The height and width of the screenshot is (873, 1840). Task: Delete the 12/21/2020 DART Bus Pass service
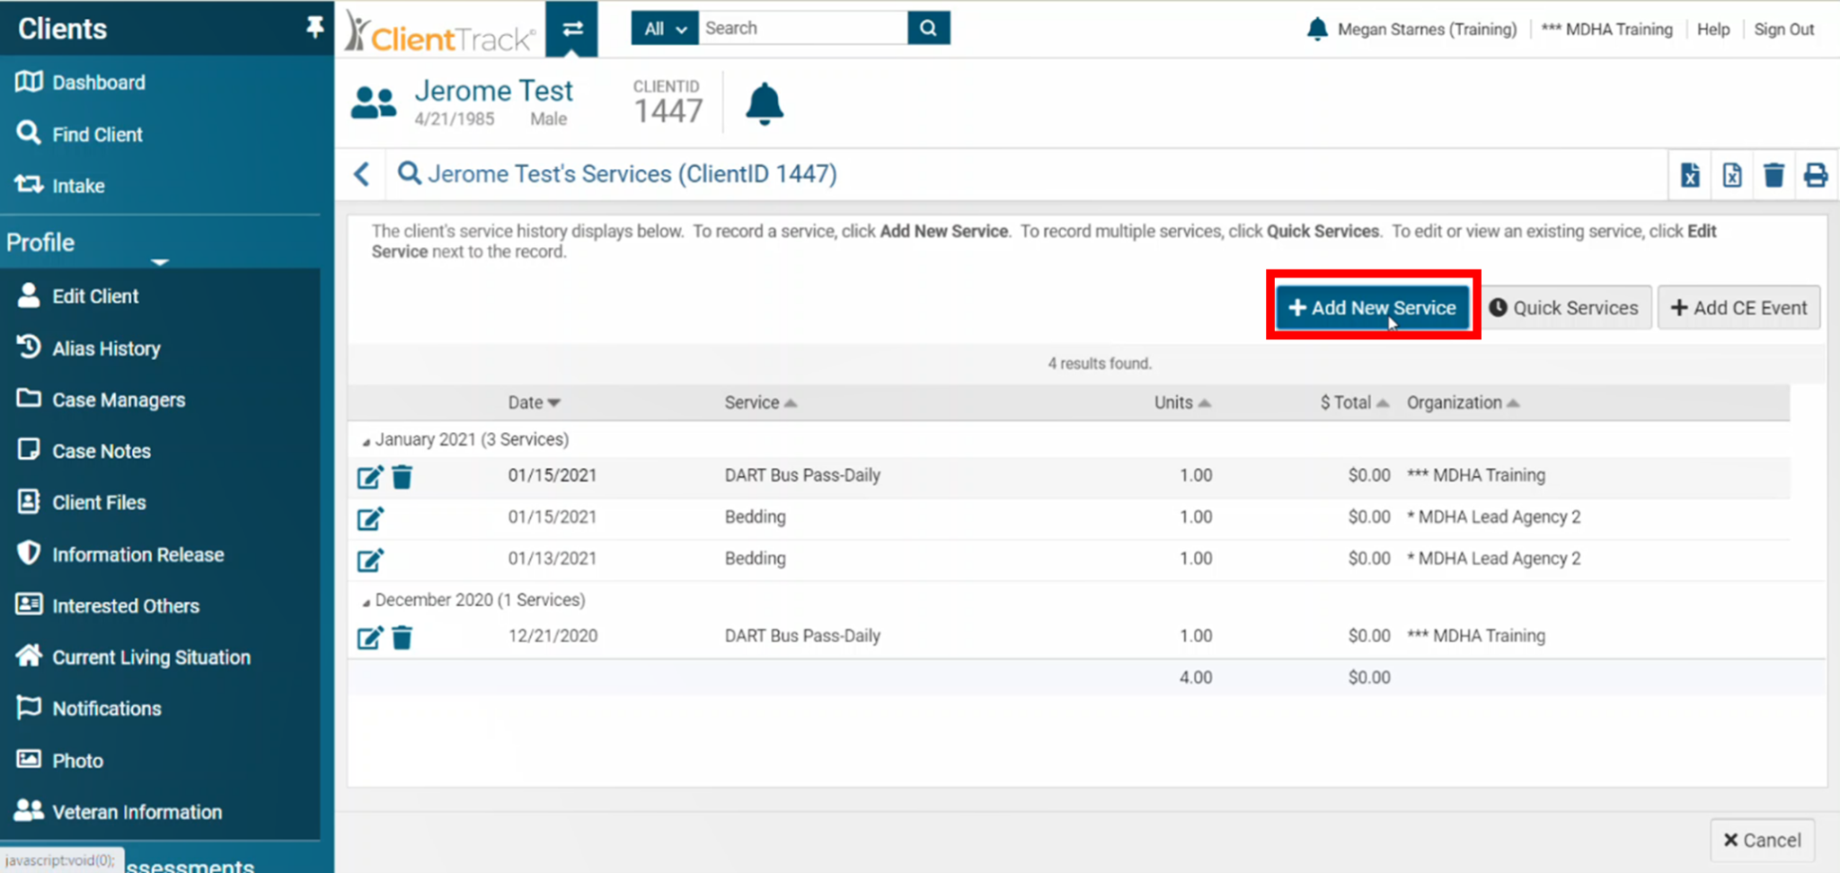402,638
